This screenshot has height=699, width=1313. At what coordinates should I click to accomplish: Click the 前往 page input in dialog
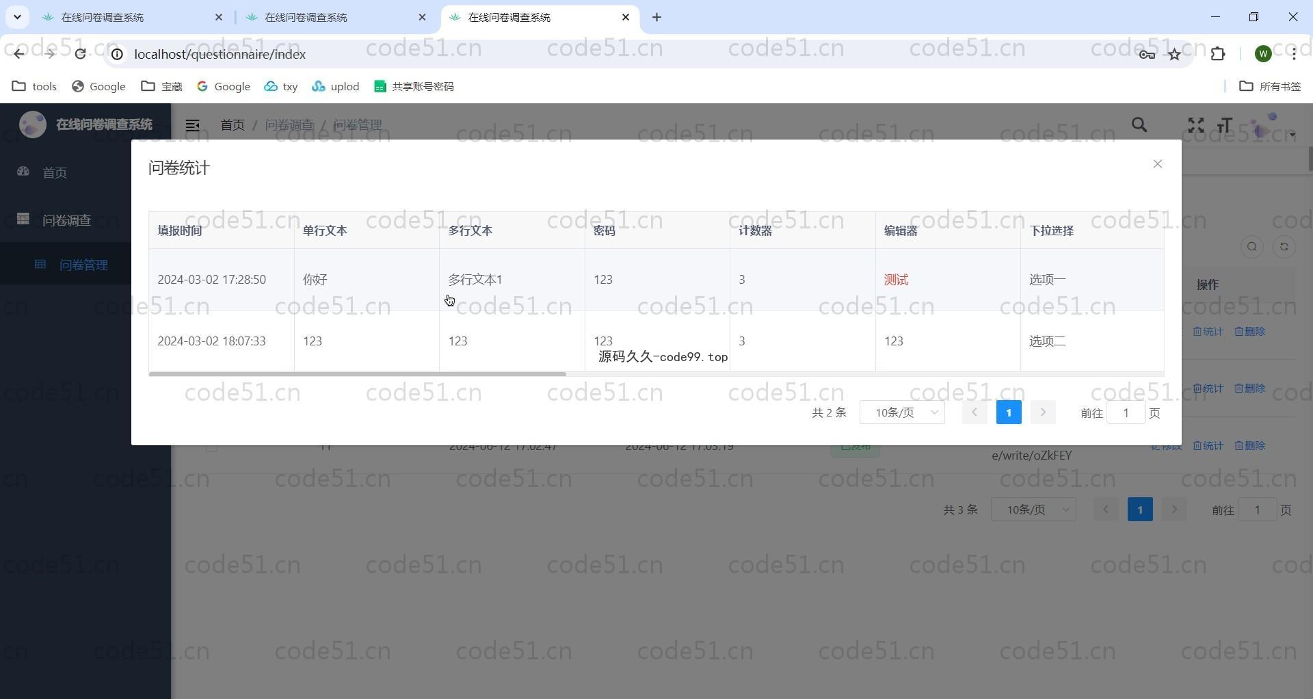pyautogui.click(x=1126, y=412)
